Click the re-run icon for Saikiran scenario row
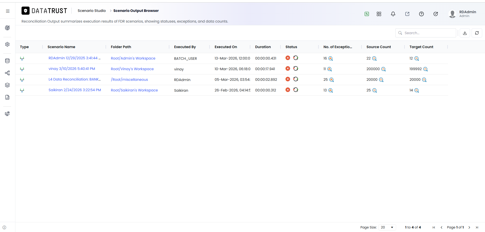This screenshot has height=232, width=485. coord(296,90)
